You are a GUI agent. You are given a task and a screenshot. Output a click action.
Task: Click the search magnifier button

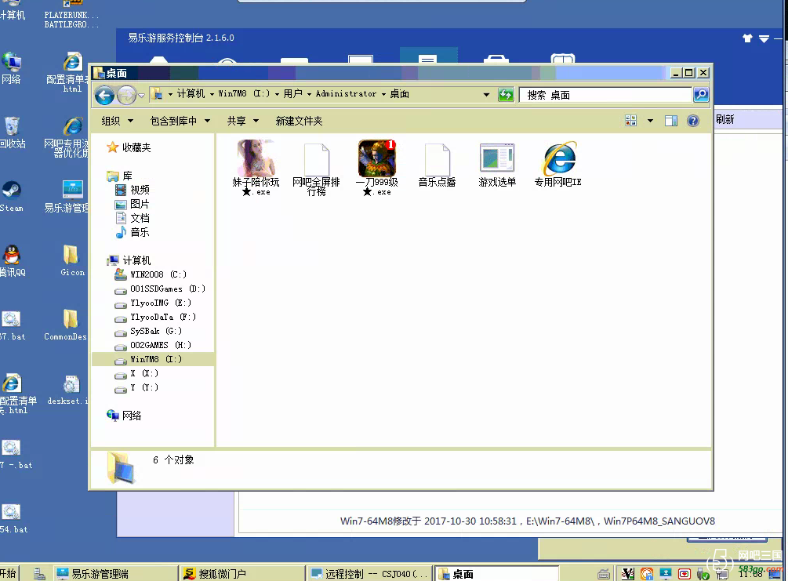(x=701, y=95)
